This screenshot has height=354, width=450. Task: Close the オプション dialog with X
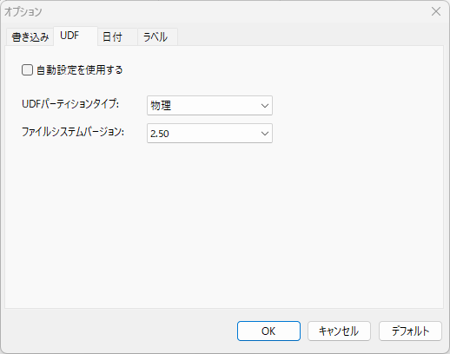point(436,11)
